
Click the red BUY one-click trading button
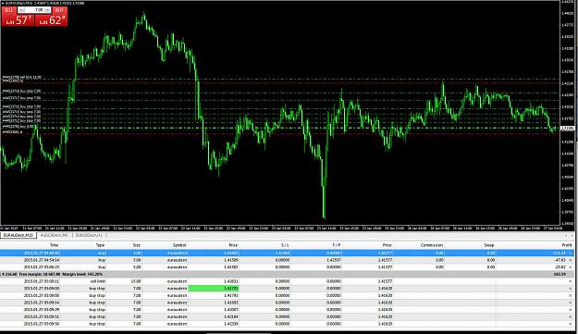[x=51, y=19]
